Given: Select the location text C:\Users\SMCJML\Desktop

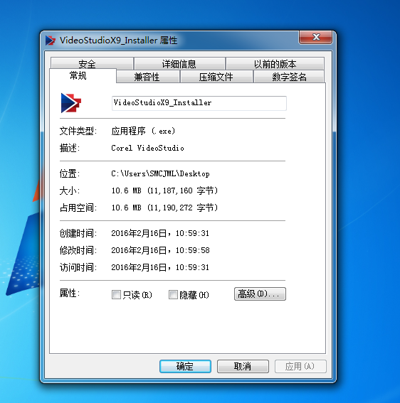Looking at the screenshot, I should click(160, 173).
